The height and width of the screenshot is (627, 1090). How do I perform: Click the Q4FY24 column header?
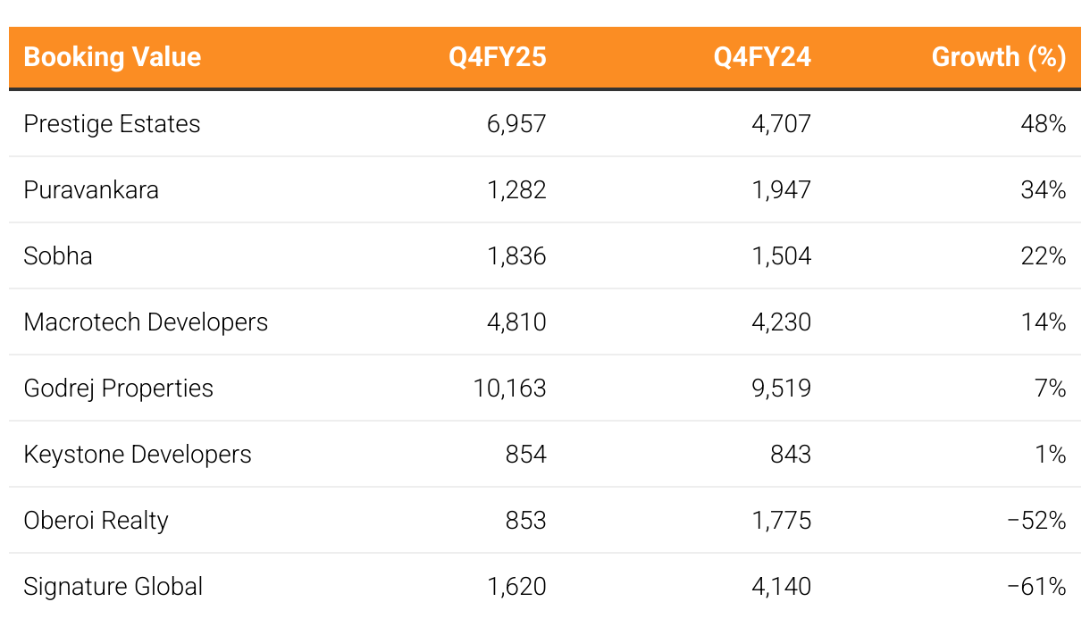[762, 57]
